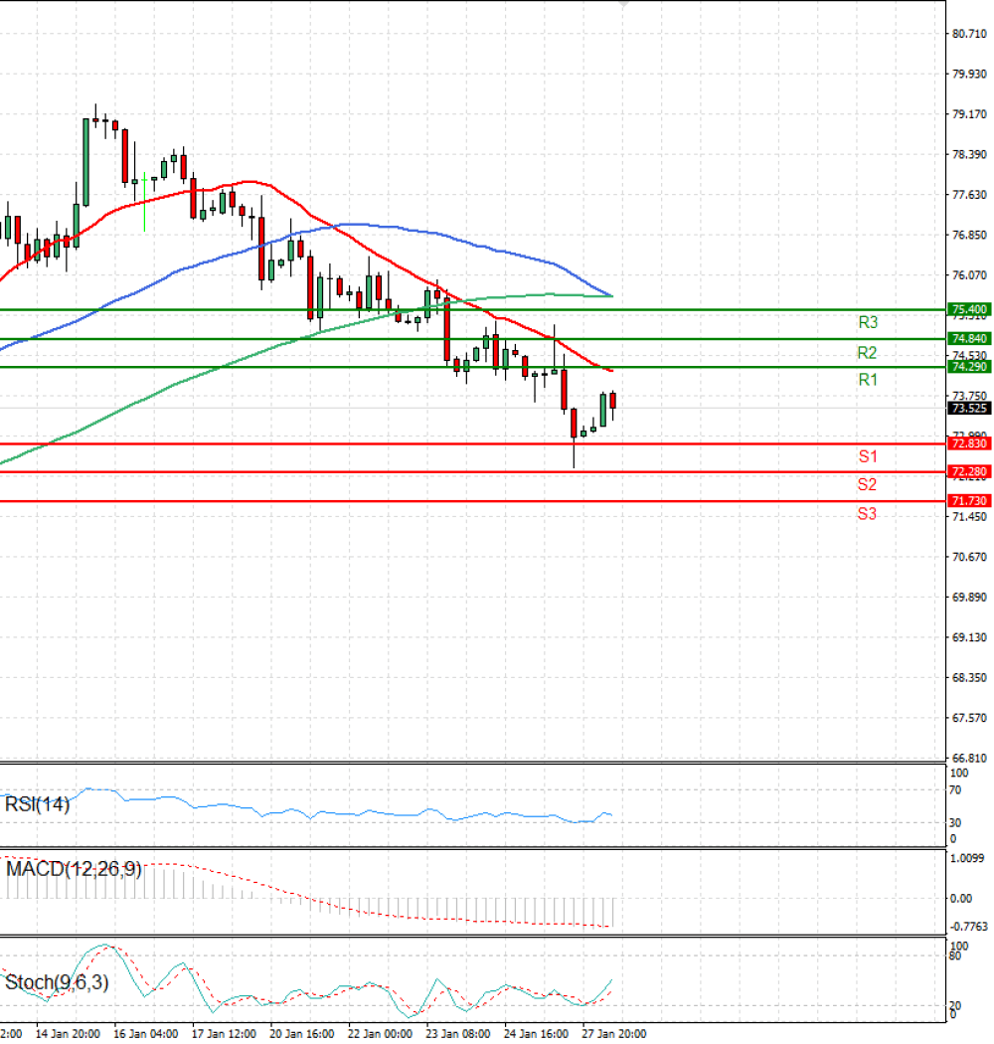
Task: Click the S3 support level label
Action: tap(867, 513)
